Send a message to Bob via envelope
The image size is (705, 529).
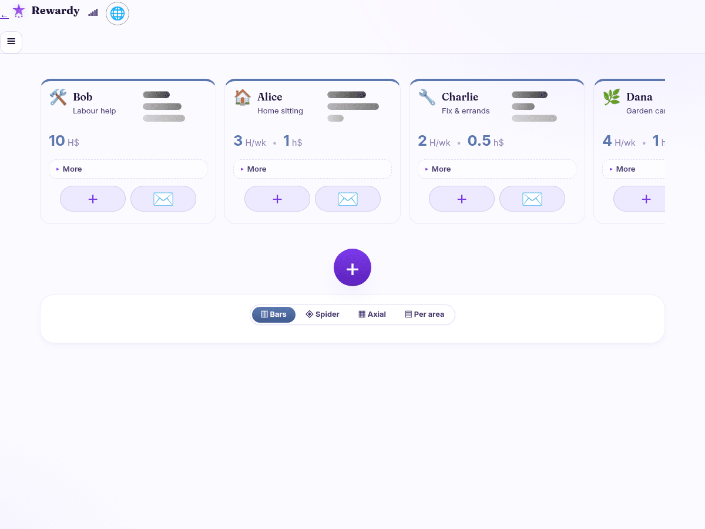(163, 199)
